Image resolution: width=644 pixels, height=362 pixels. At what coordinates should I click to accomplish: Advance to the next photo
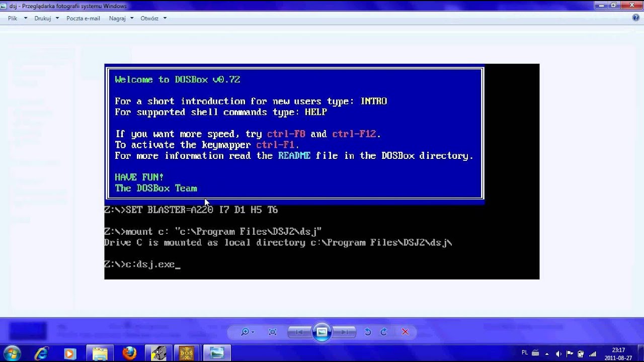click(345, 332)
